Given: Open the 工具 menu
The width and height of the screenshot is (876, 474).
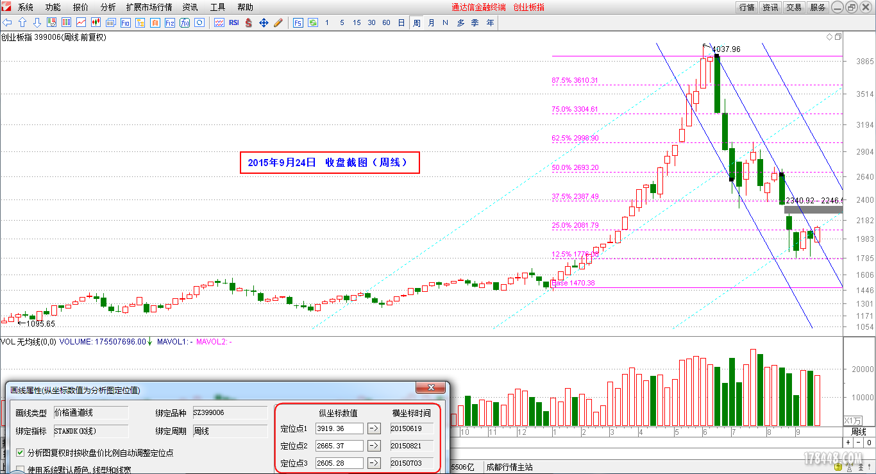Looking at the screenshot, I should tap(217, 8).
